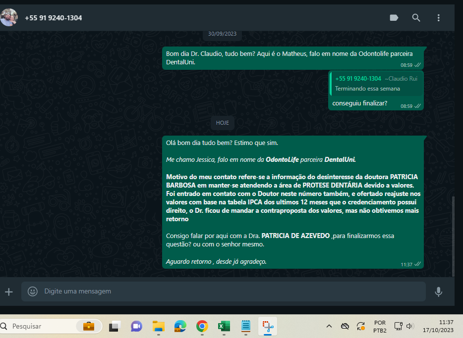This screenshot has height=338, width=463.
Task: Expand hidden system tray icons chevron
Action: click(x=329, y=326)
